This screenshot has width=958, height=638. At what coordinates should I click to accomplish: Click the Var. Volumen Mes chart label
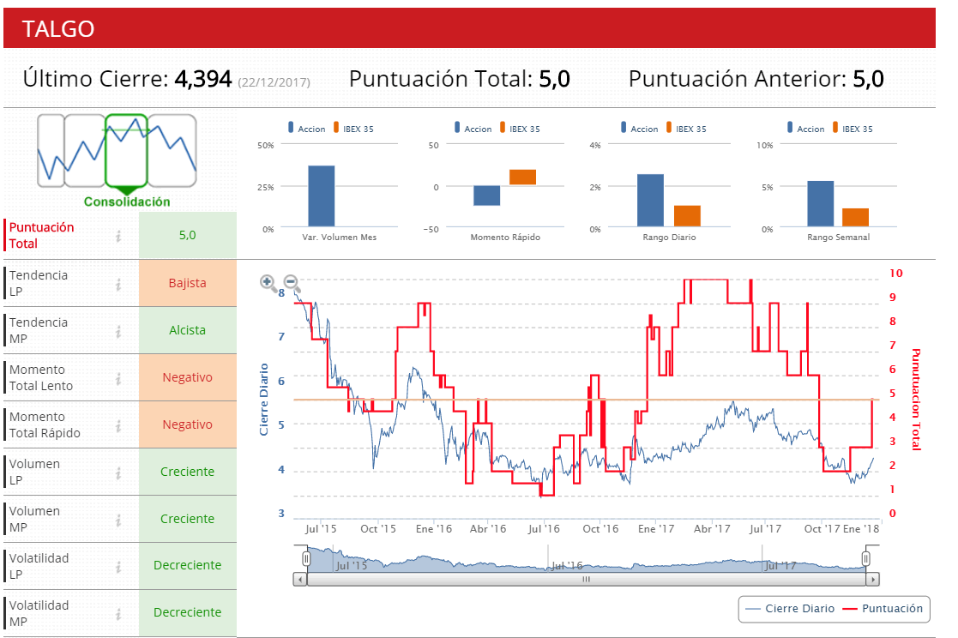click(x=339, y=238)
